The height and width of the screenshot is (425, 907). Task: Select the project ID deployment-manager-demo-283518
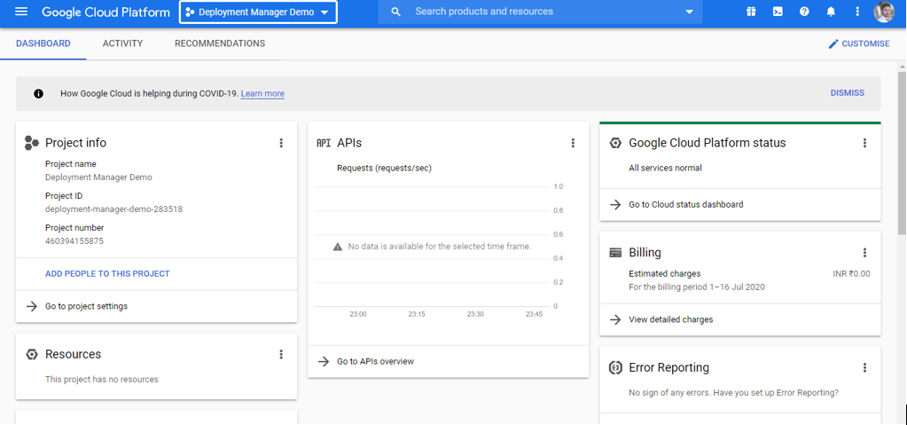pos(114,209)
